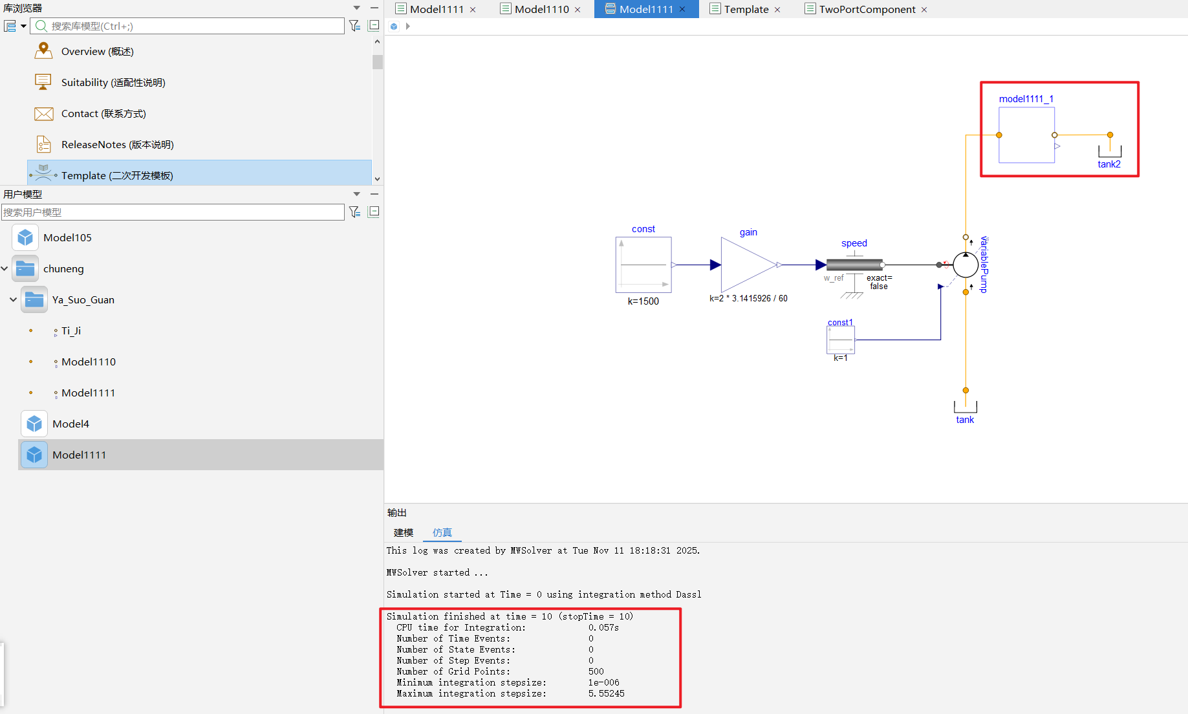Collapse all in the library browser tree
Viewport: 1188px width, 714px height.
tap(374, 26)
